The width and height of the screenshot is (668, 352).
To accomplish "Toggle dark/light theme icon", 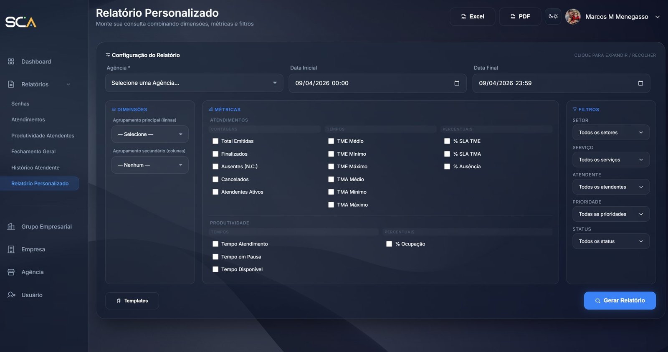I will tap(553, 16).
